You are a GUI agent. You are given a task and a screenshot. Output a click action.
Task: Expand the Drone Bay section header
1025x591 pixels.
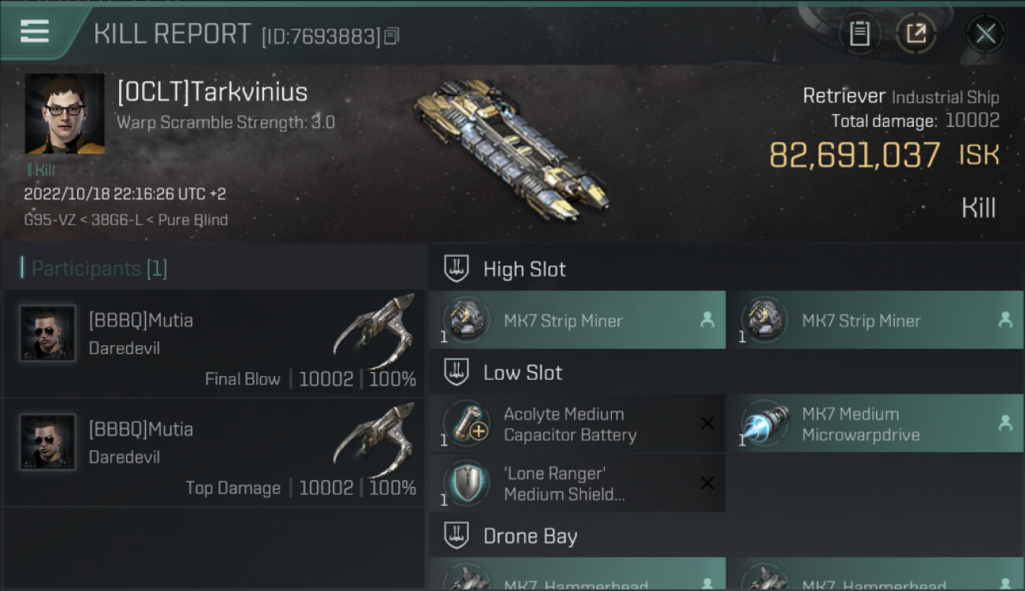726,536
